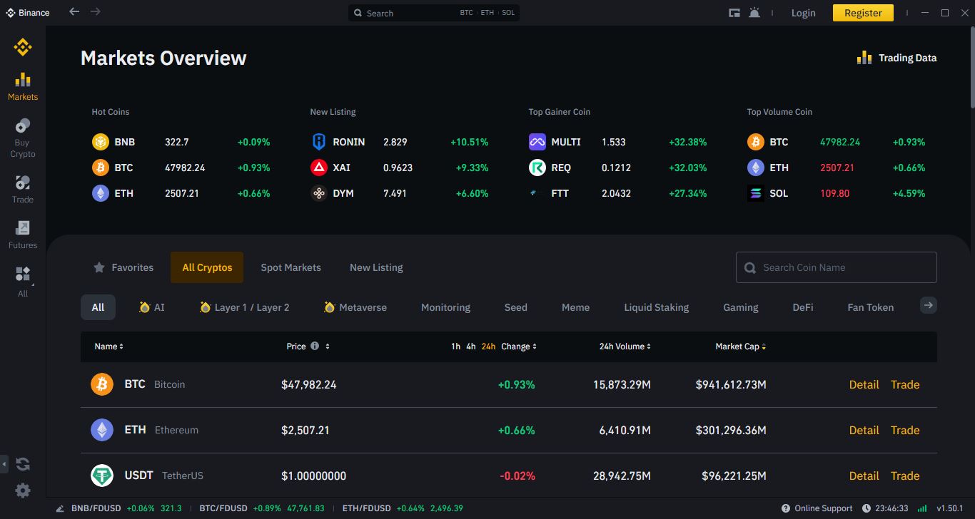
Task: Select the 4h change interval
Action: [x=471, y=346]
